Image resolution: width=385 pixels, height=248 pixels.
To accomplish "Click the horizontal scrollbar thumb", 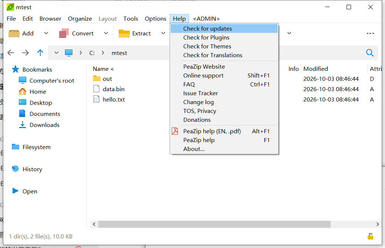I will pyautogui.click(x=214, y=224).
